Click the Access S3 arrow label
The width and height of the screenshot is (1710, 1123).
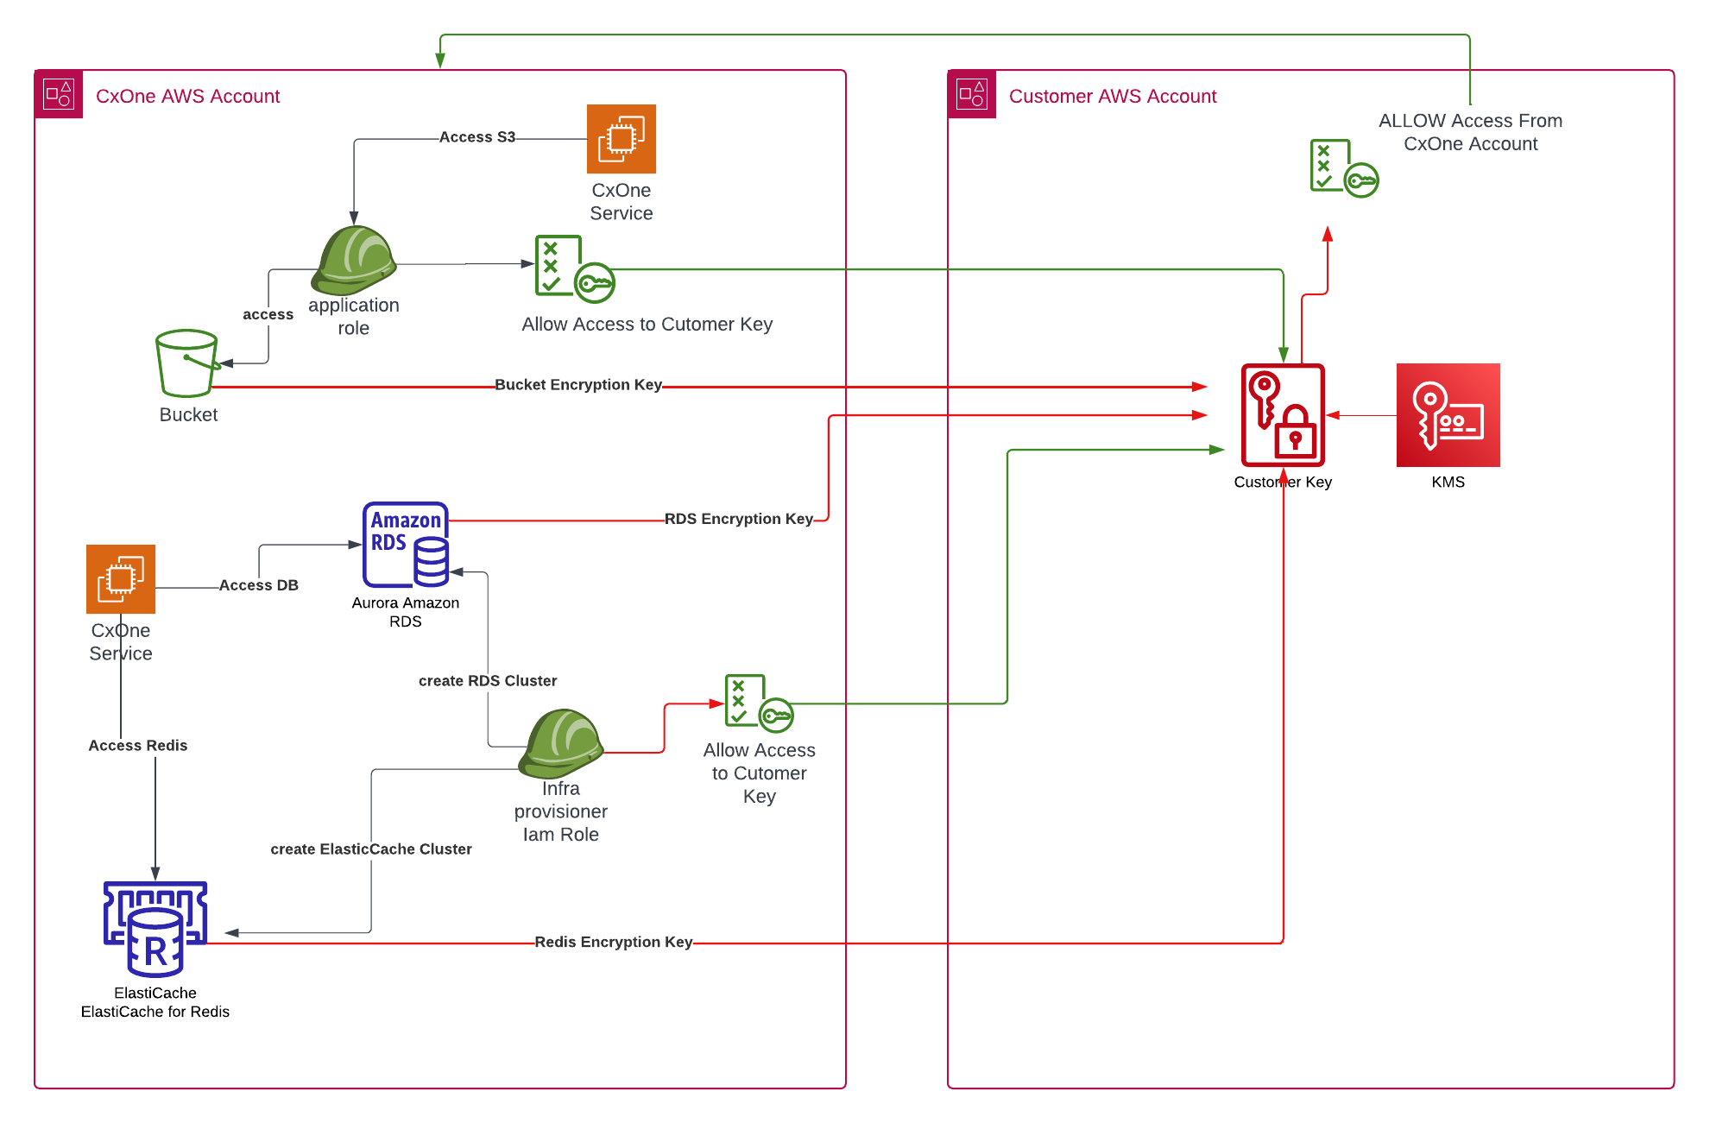click(x=477, y=136)
